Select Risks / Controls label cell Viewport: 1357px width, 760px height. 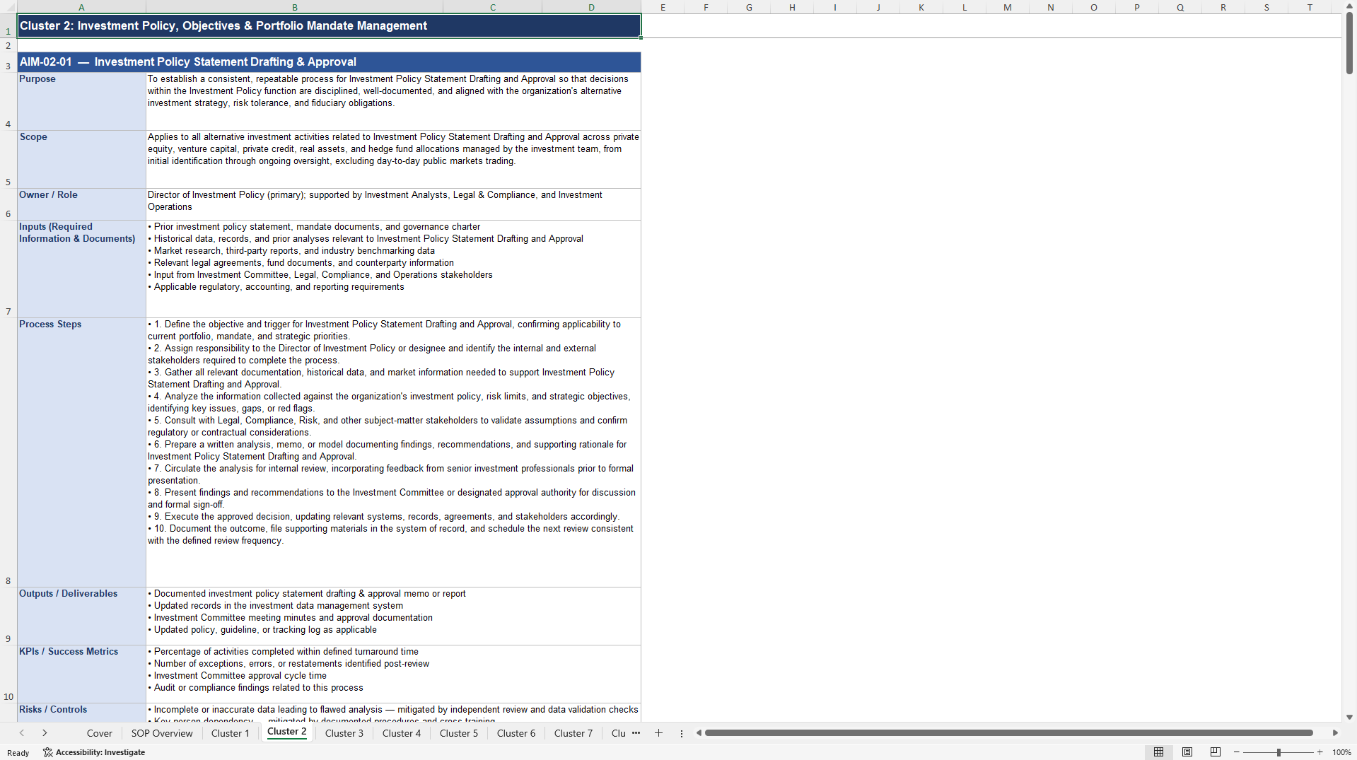tap(81, 712)
